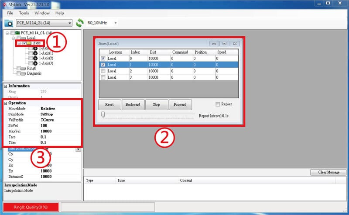This screenshot has width=349, height=215.
Task: Select the VelProfile TCurve value
Action: 47,120
